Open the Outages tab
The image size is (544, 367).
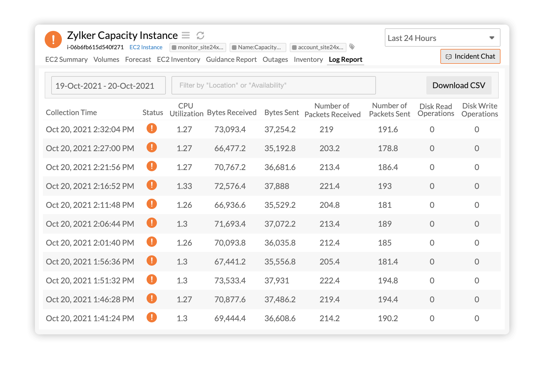click(275, 59)
